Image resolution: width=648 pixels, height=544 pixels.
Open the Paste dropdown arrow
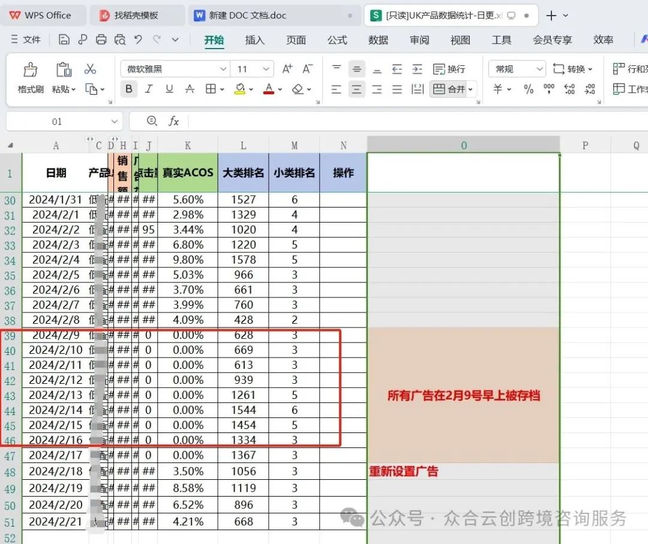[74, 89]
